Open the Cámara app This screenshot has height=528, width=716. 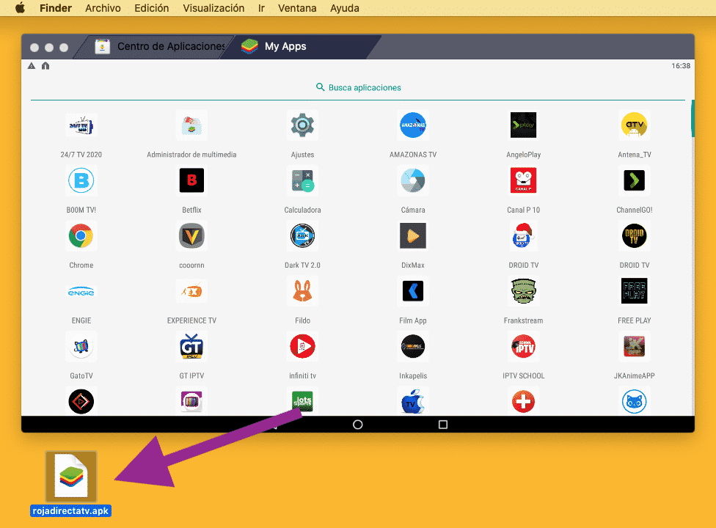tap(412, 180)
